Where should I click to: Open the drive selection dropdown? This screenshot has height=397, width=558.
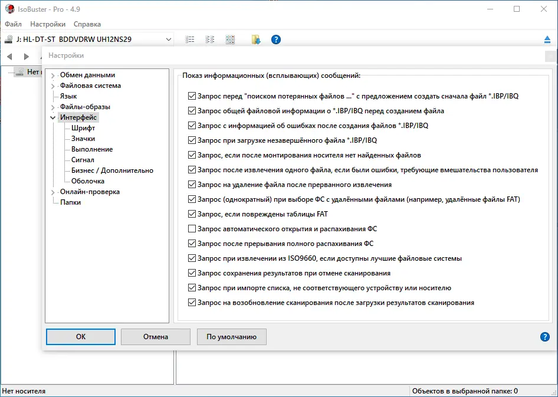tap(169, 40)
